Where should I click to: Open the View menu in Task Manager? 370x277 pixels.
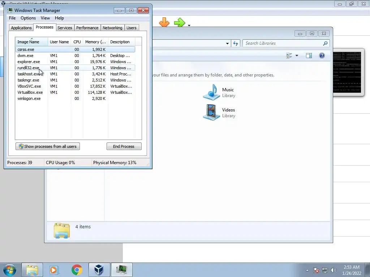tap(45, 18)
